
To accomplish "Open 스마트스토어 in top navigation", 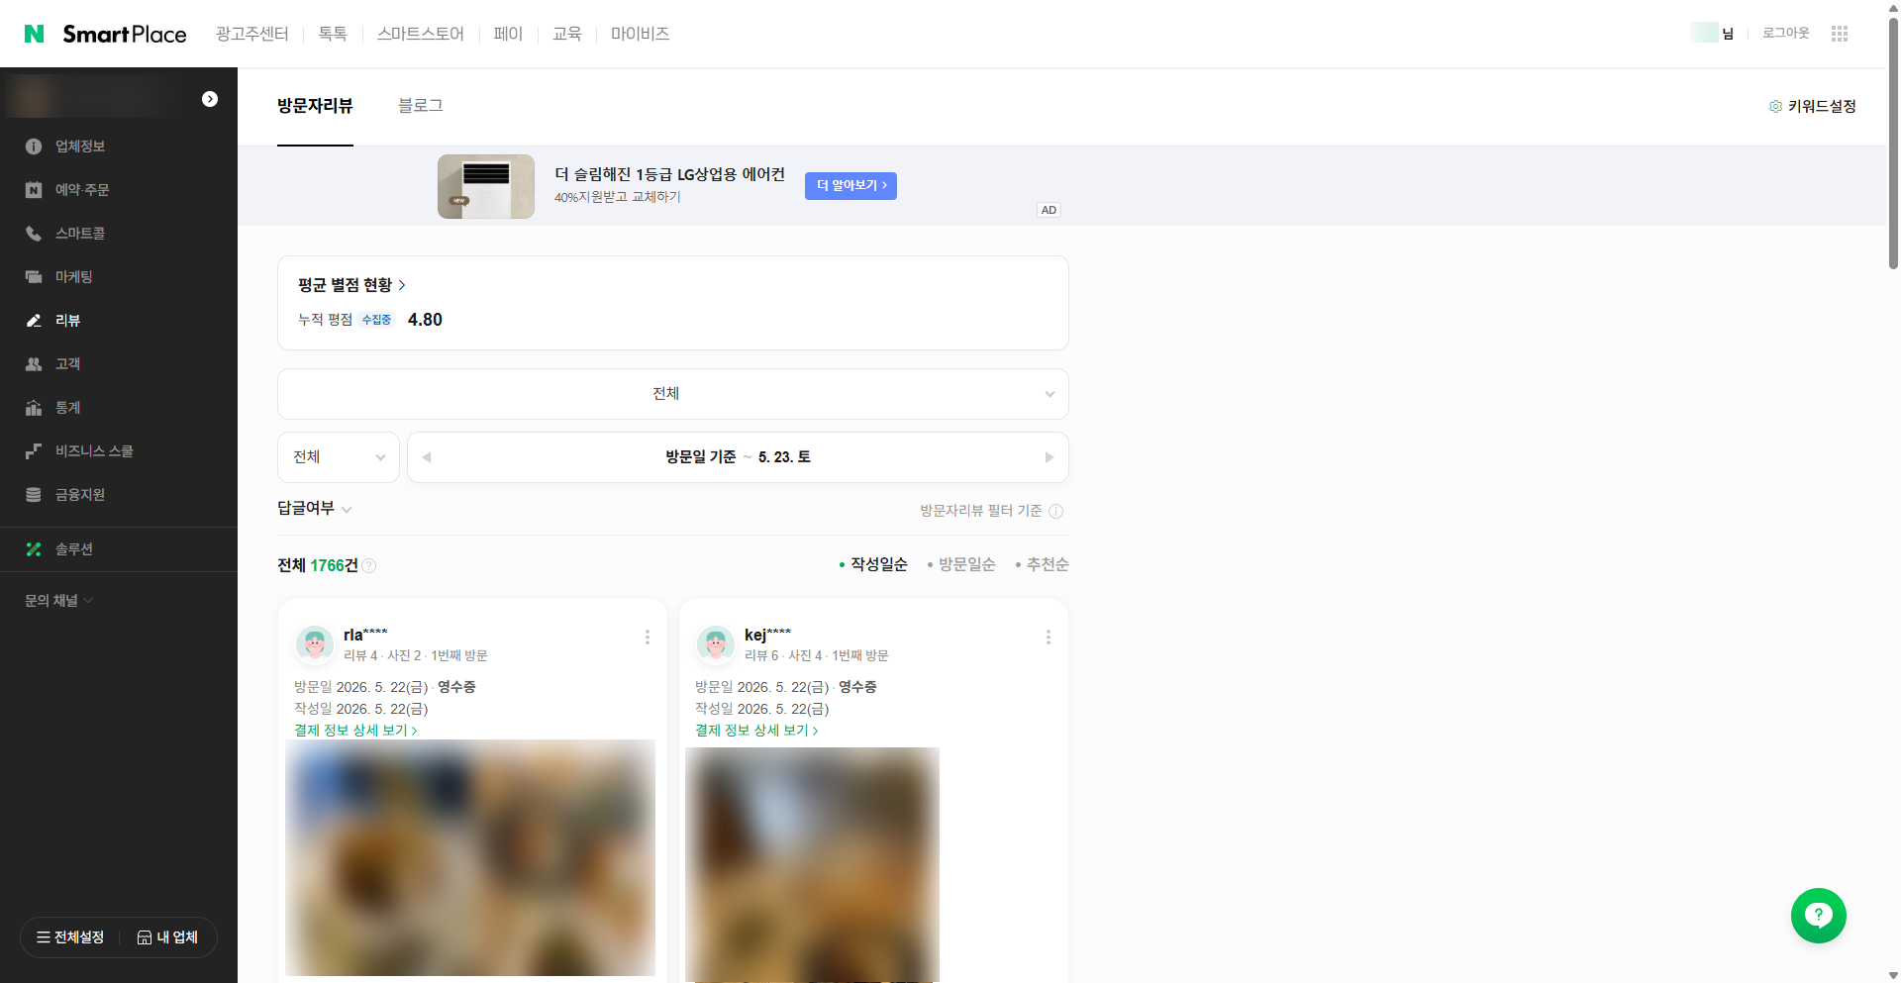I will pyautogui.click(x=421, y=34).
